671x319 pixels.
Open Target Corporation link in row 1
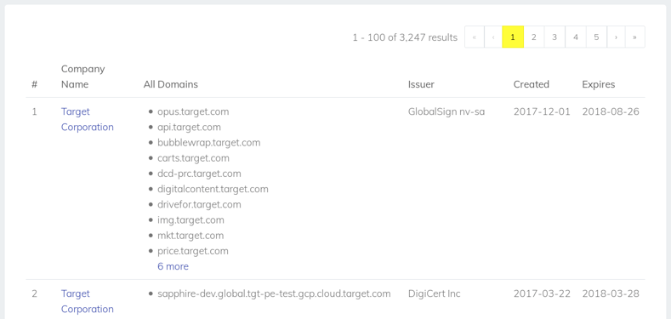click(x=88, y=119)
